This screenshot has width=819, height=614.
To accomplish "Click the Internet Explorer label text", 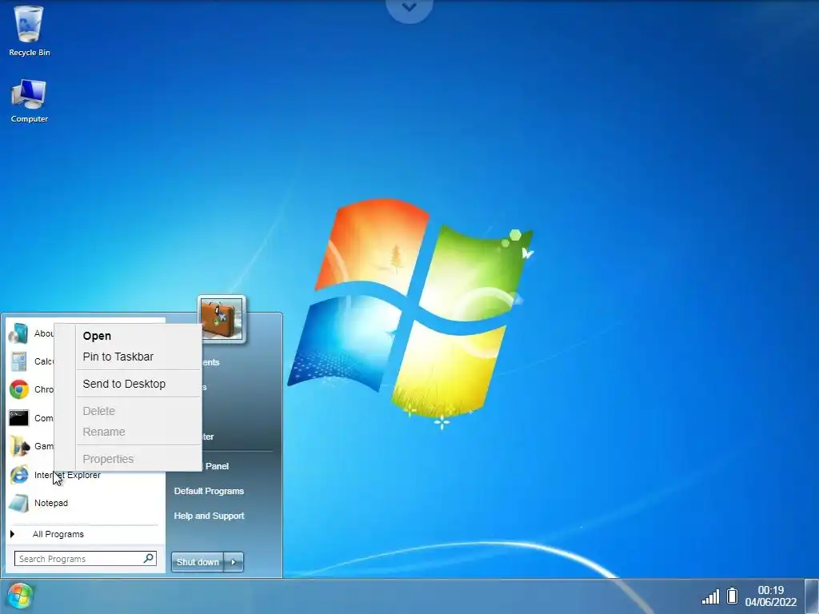I will [67, 475].
